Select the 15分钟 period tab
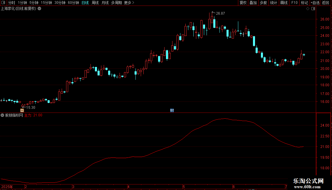 (x=46, y=3)
